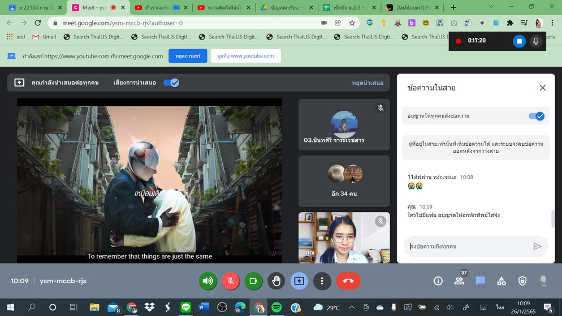The width and height of the screenshot is (562, 316).
Task: Open host controls shield icon
Action: point(522,281)
